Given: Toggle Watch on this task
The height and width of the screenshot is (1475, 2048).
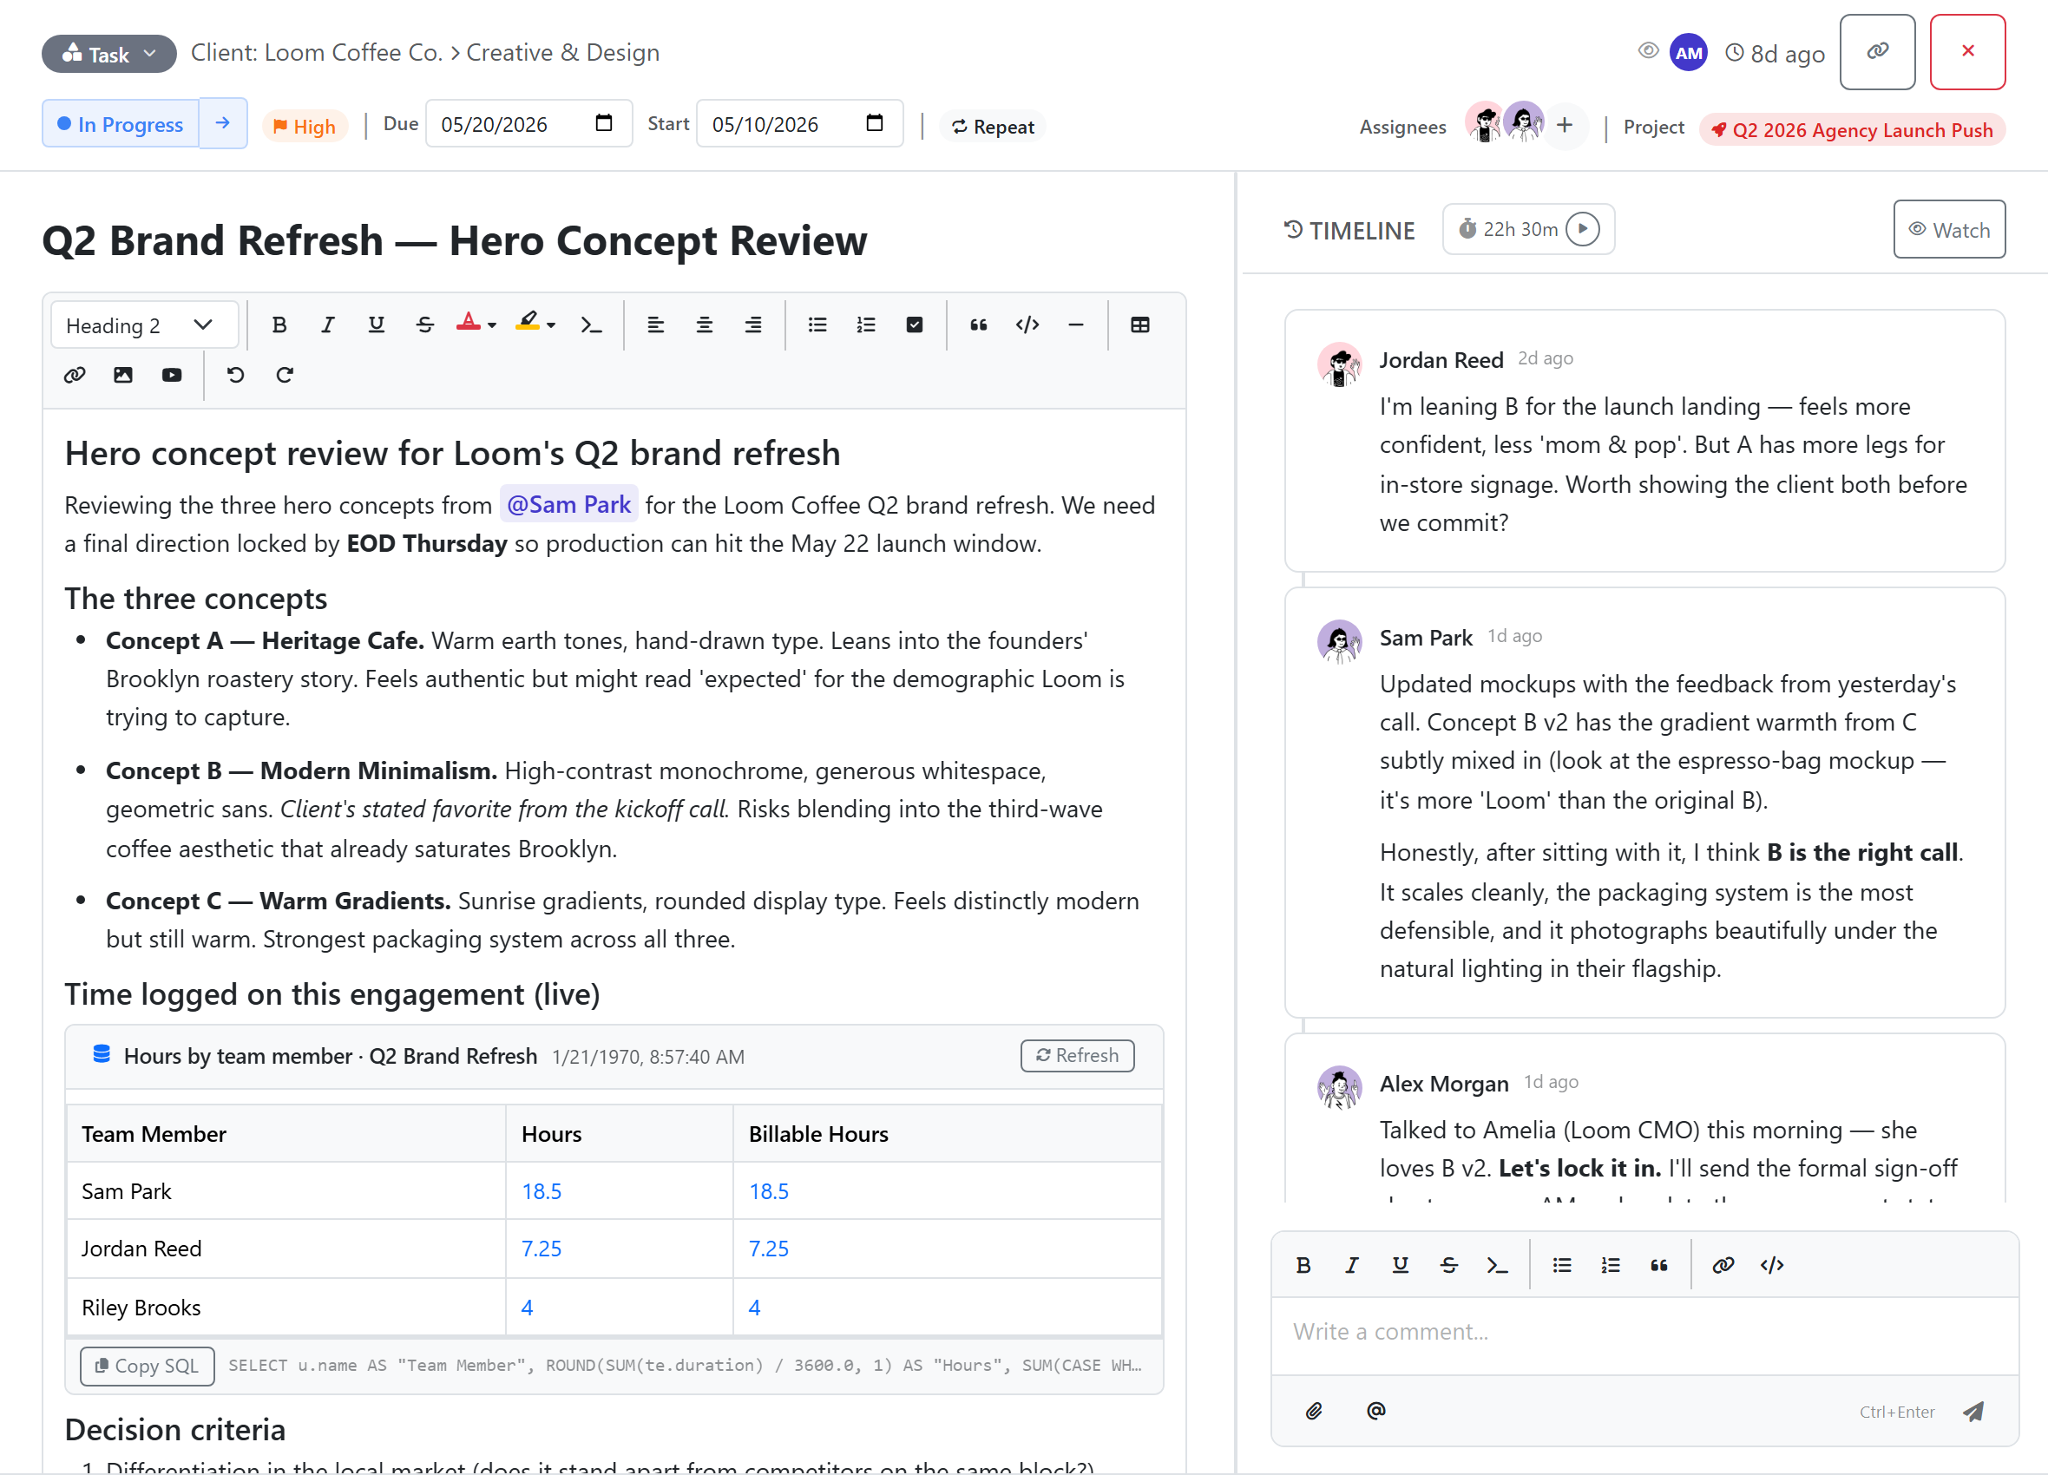Looking at the screenshot, I should coord(1949,229).
